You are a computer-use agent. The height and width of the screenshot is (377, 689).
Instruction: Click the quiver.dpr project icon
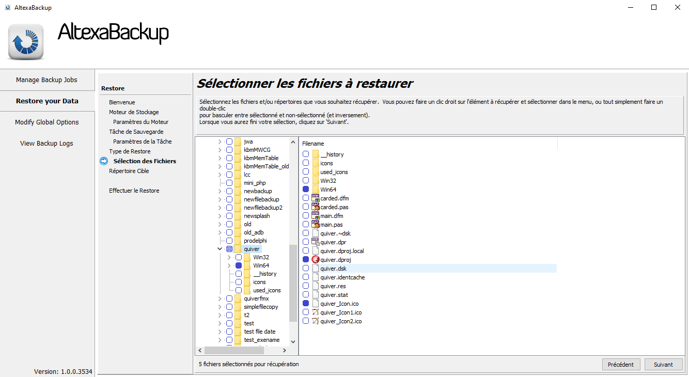click(315, 242)
